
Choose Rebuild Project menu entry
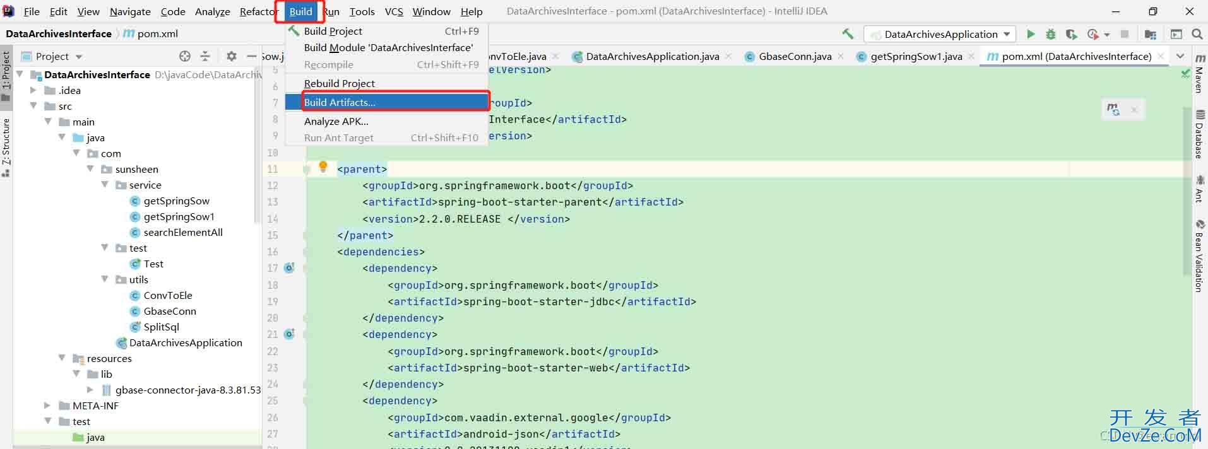coord(387,83)
